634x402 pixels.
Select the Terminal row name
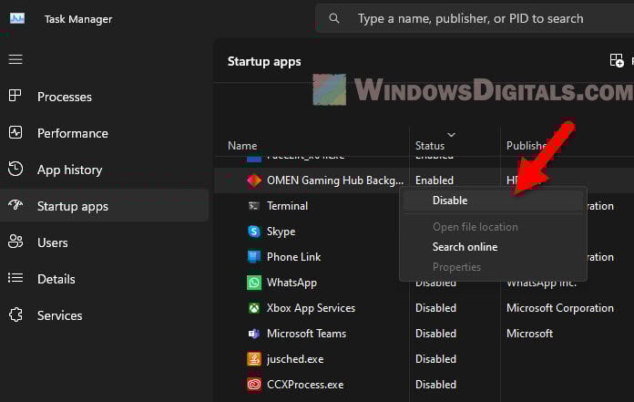(x=287, y=206)
